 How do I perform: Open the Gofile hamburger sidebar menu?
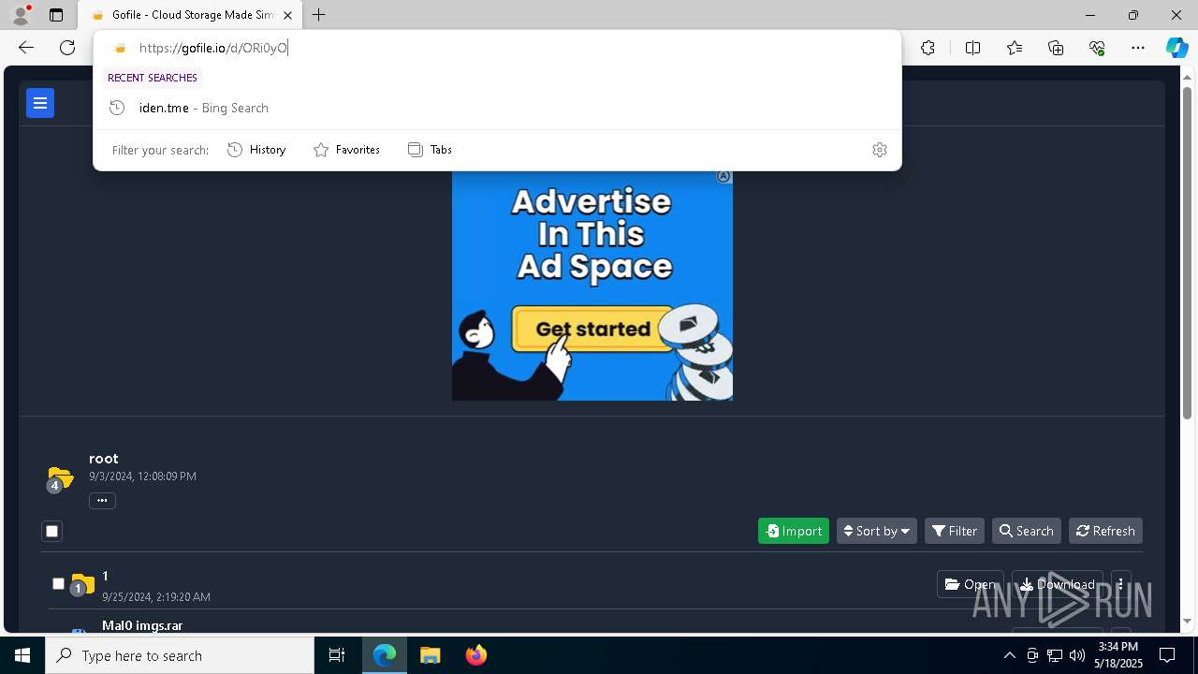click(40, 103)
